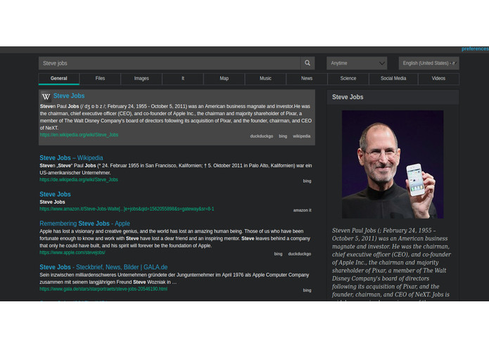Switch to the Images tab

point(141,79)
